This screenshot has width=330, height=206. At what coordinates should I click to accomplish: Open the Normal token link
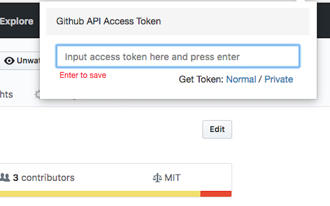[241, 79]
